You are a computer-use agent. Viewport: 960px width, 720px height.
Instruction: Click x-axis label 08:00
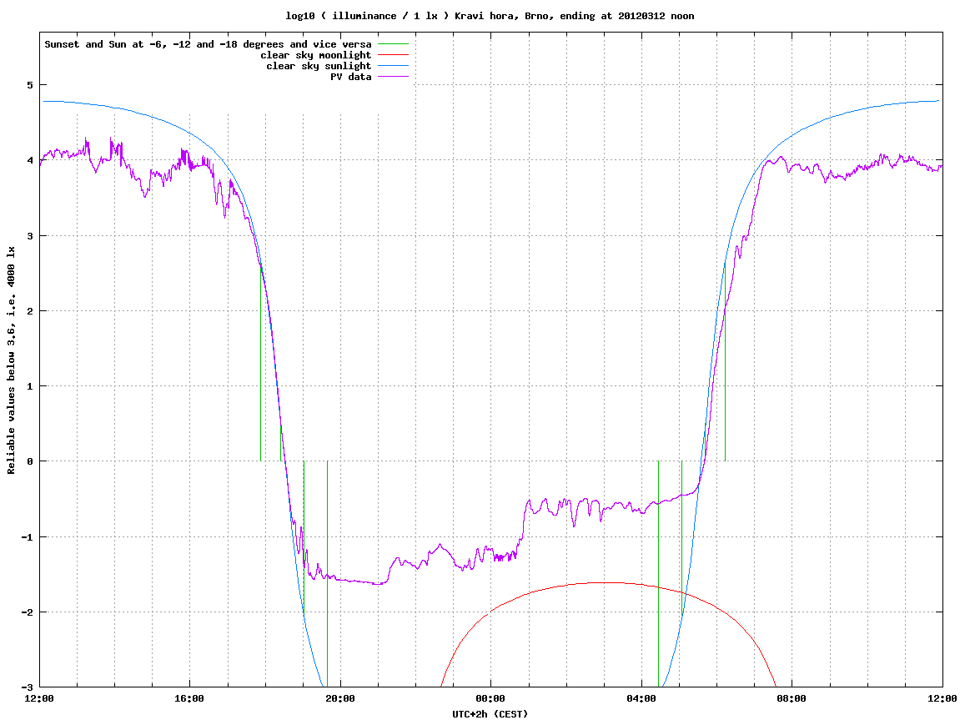point(792,698)
